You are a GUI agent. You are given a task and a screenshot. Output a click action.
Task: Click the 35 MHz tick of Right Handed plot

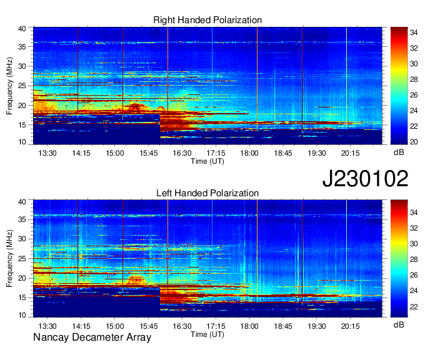coord(22,47)
